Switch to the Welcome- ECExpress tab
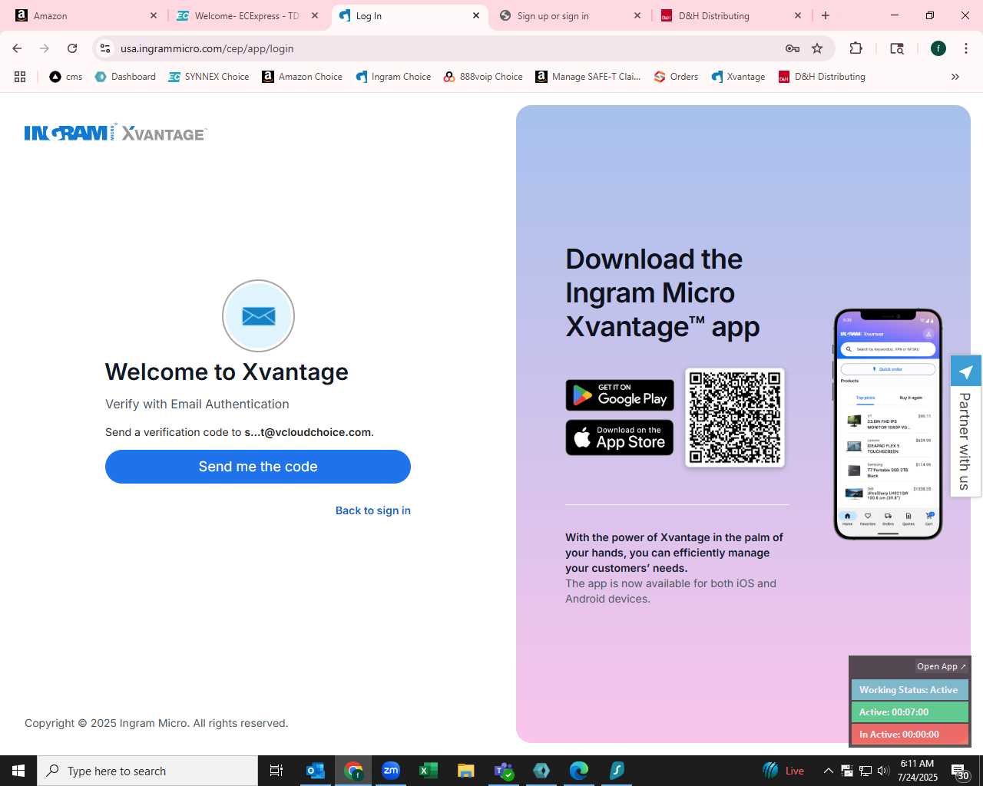 point(246,15)
